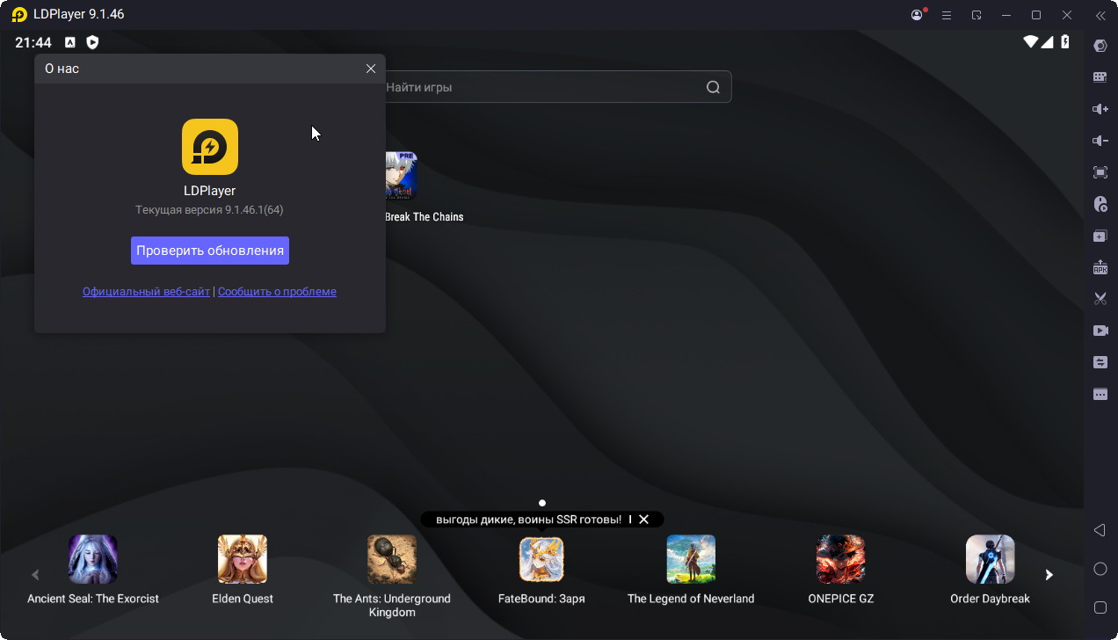The height and width of the screenshot is (640, 1118).
Task: Click the "выгоды дикие, воины SSR готовы!" banner text
Action: [x=528, y=520]
